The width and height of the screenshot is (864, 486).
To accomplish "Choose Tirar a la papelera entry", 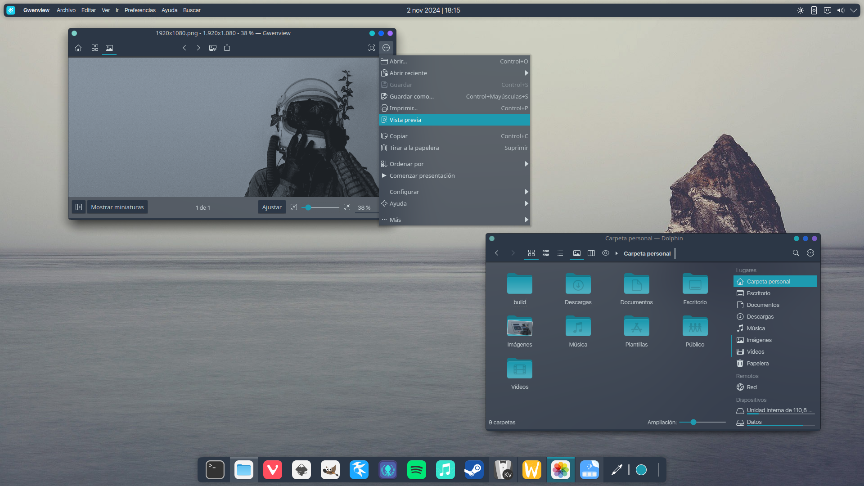I will pyautogui.click(x=454, y=148).
